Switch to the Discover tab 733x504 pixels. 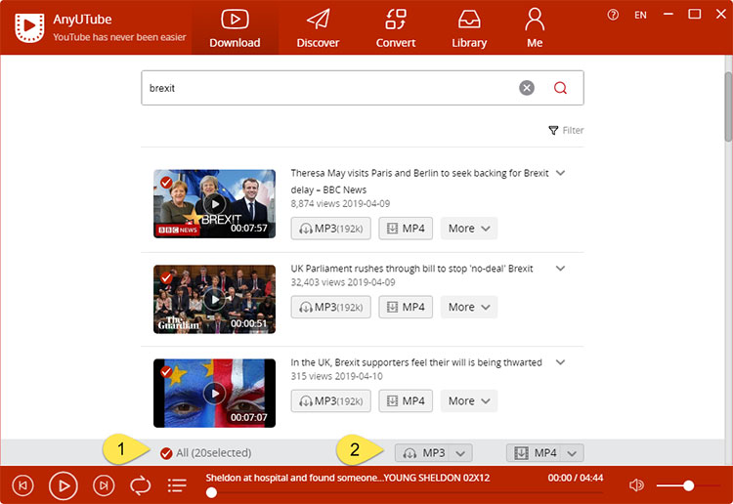point(318,28)
